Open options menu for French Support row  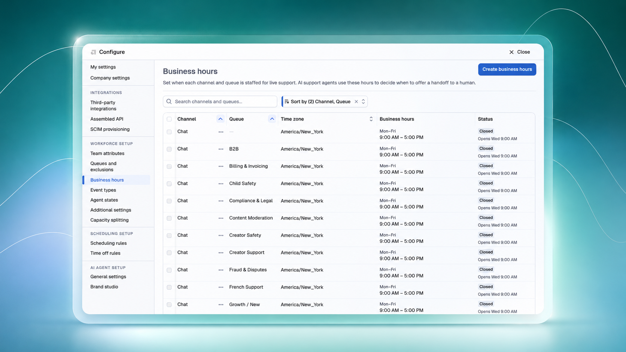221,287
